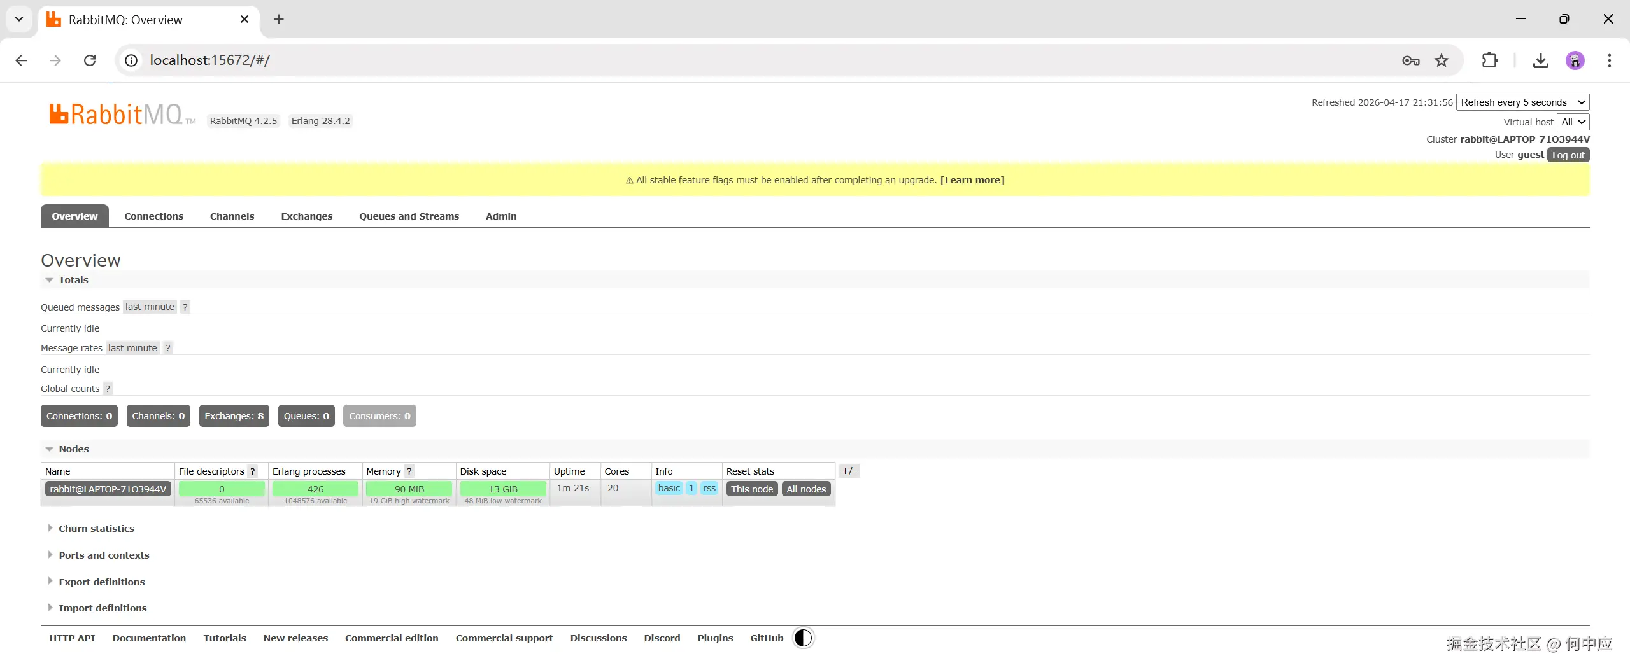Change Queued messages range from last minute
Viewport: 1630px width, 670px height.
point(150,307)
